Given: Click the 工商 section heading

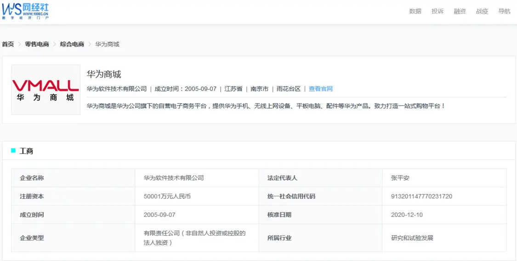Looking at the screenshot, I should [x=26, y=151].
